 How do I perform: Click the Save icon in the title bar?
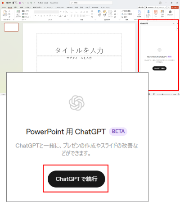20,3
